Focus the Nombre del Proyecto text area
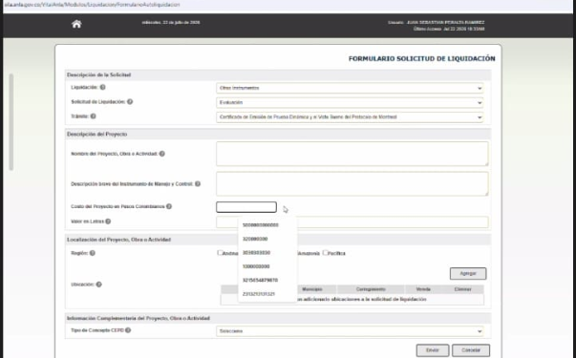 tap(352, 154)
